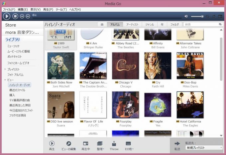The width and height of the screenshot is (226, 155).
Task: Mute the volume speaker icon
Action: click(x=186, y=16)
